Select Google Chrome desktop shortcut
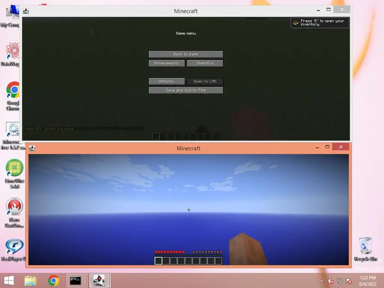 [12, 96]
